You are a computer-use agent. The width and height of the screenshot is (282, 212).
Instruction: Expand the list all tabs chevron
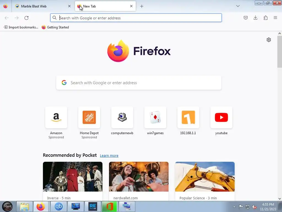point(238,6)
